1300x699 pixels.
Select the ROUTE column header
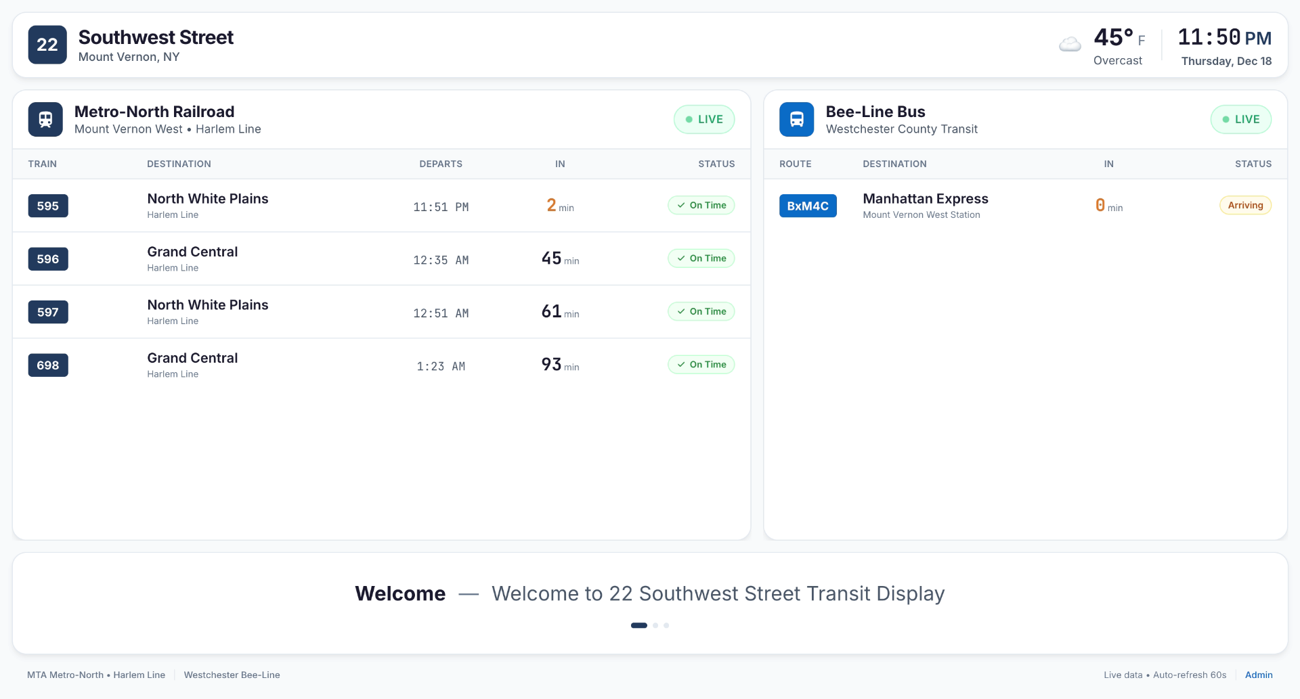pos(795,164)
